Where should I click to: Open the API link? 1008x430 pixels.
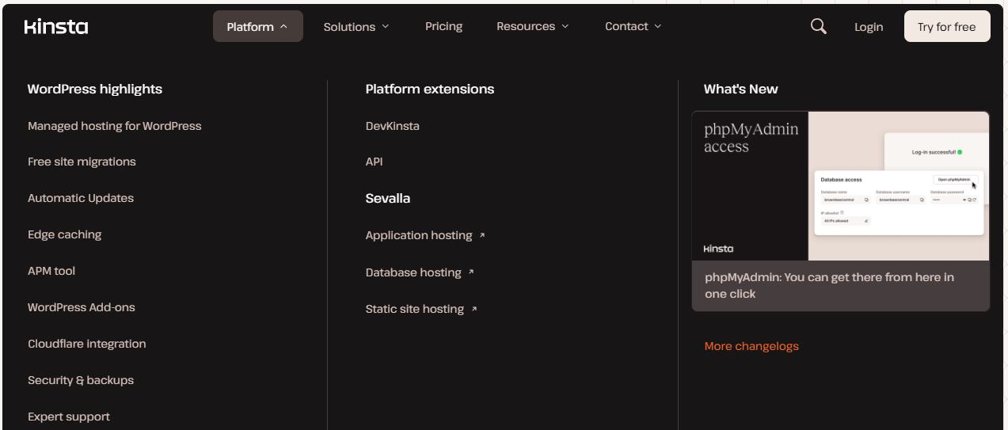[x=375, y=162]
